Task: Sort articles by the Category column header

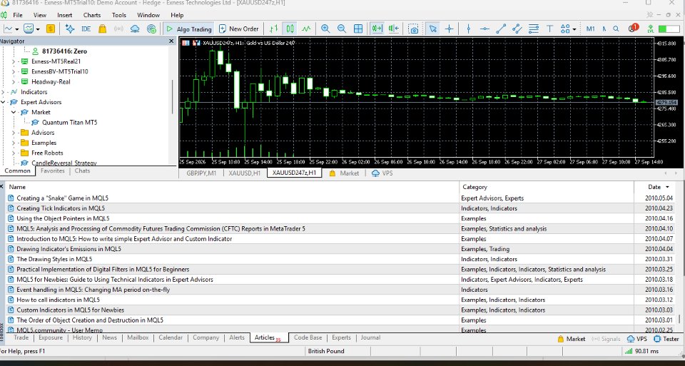Action: pyautogui.click(x=547, y=187)
